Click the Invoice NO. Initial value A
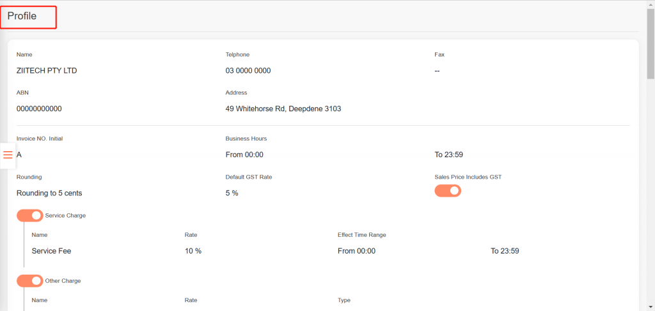The height and width of the screenshot is (311, 655). 20,155
